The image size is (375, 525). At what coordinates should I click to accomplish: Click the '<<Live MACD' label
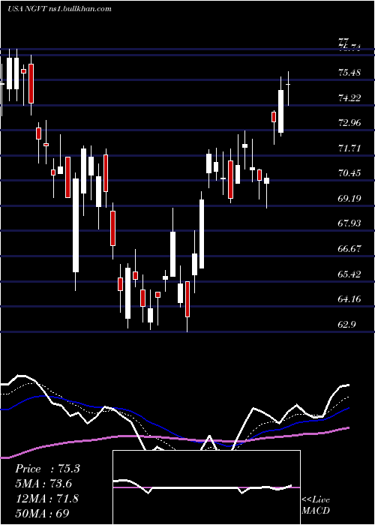point(316,505)
